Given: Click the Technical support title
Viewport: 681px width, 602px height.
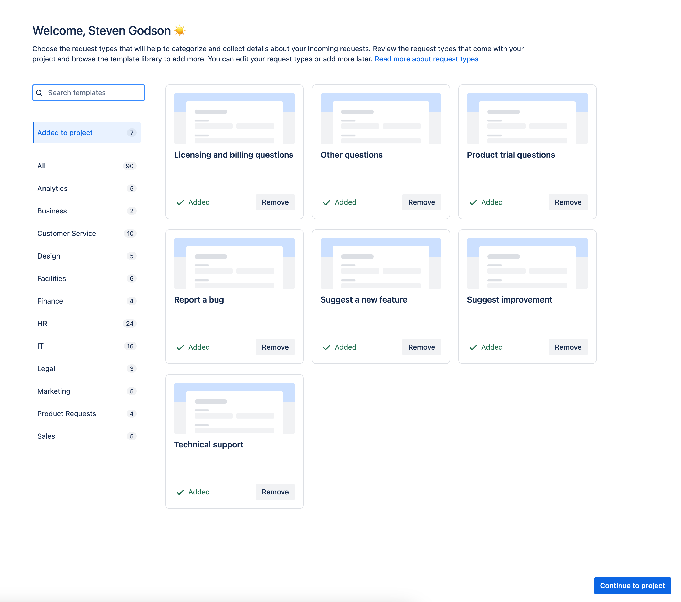Looking at the screenshot, I should (209, 445).
